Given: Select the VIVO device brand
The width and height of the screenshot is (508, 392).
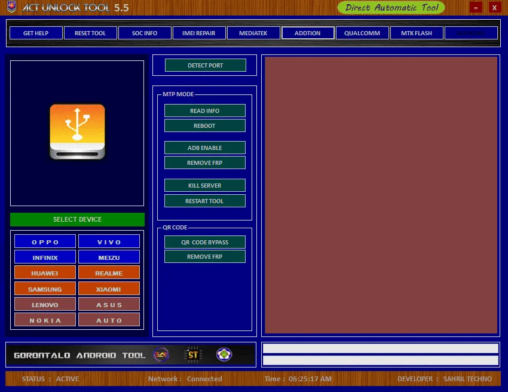Looking at the screenshot, I should tap(109, 241).
